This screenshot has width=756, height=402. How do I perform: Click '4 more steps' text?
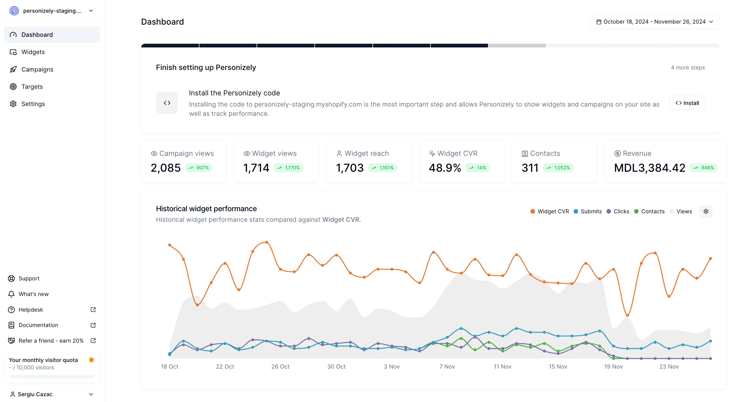(688, 68)
